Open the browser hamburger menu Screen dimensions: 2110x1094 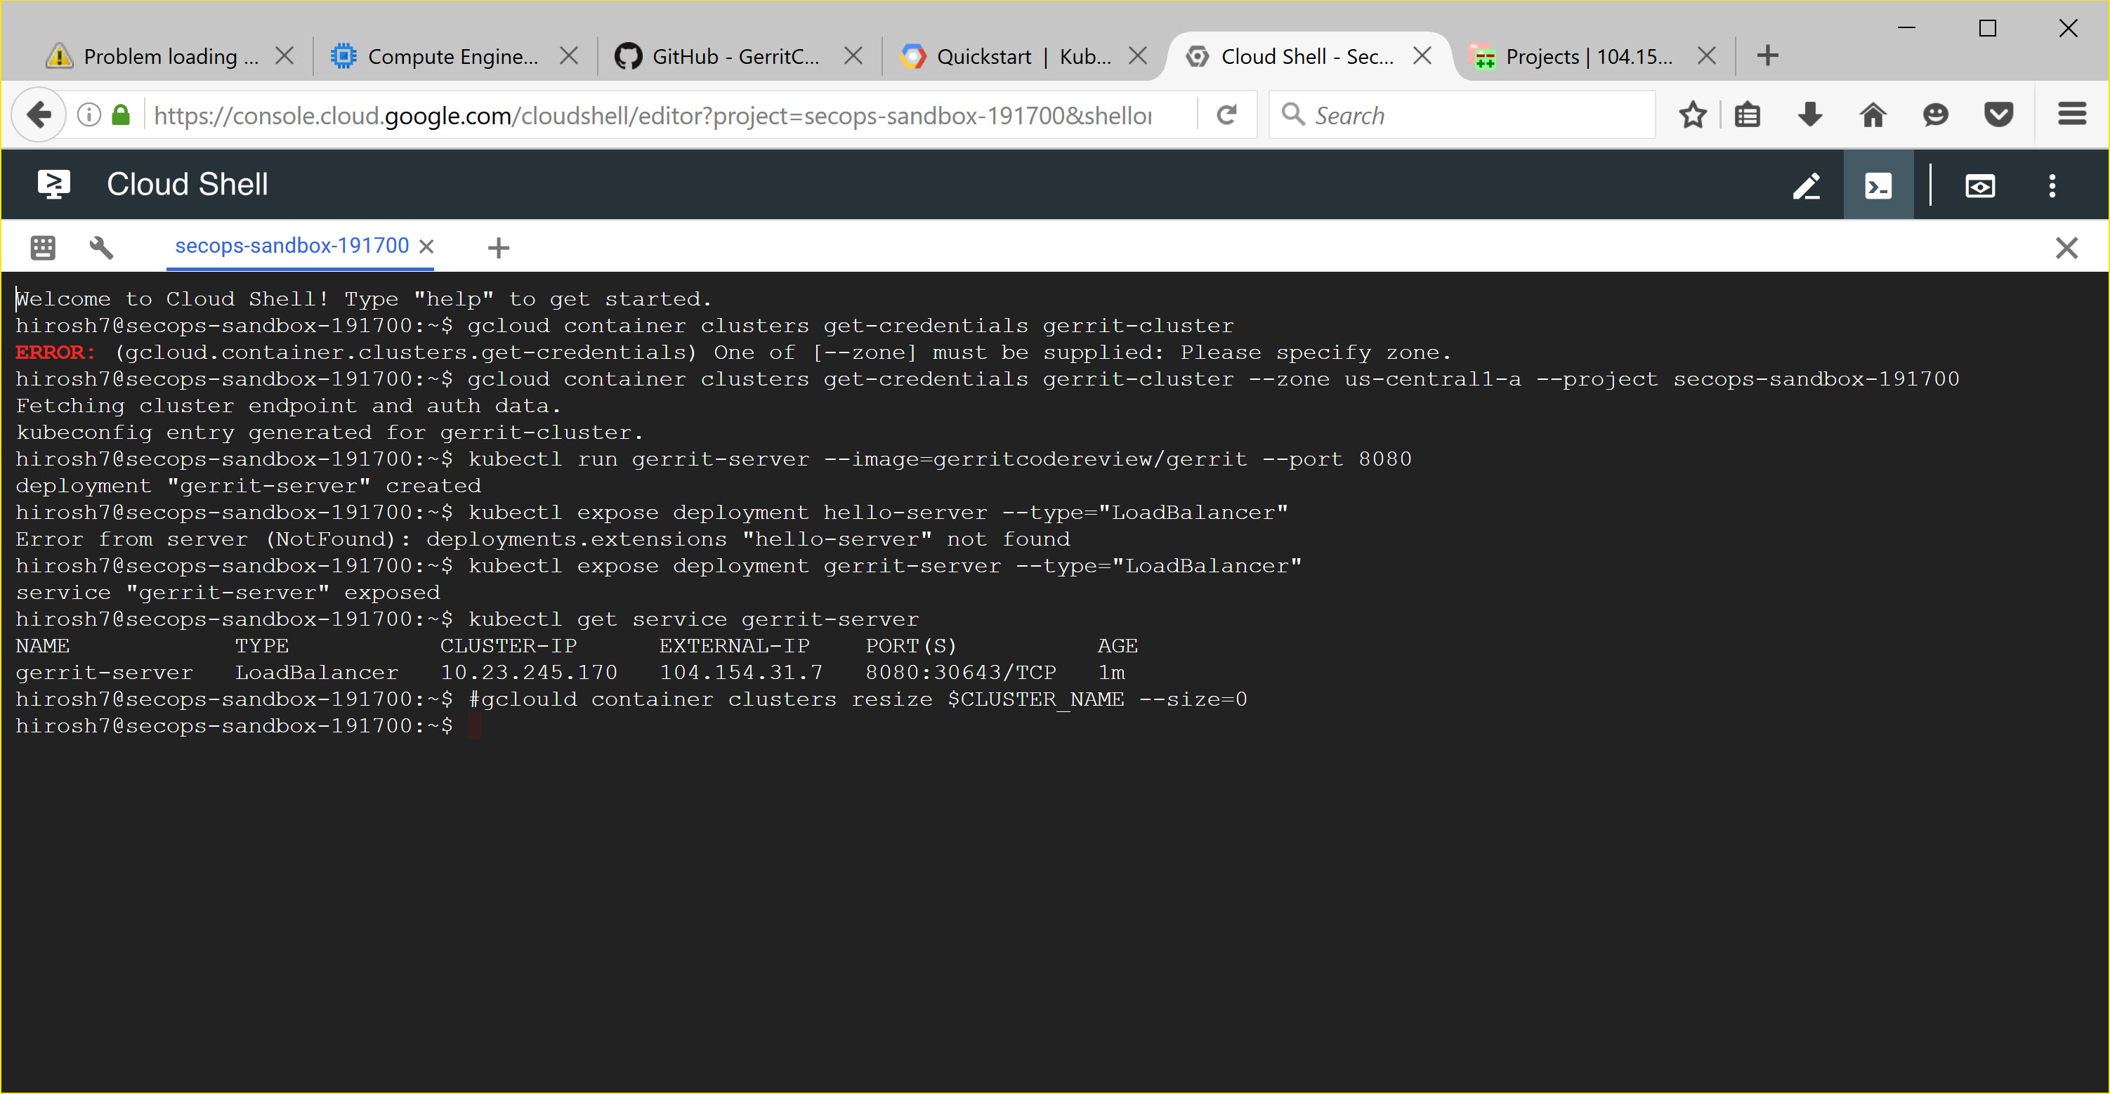(2071, 114)
